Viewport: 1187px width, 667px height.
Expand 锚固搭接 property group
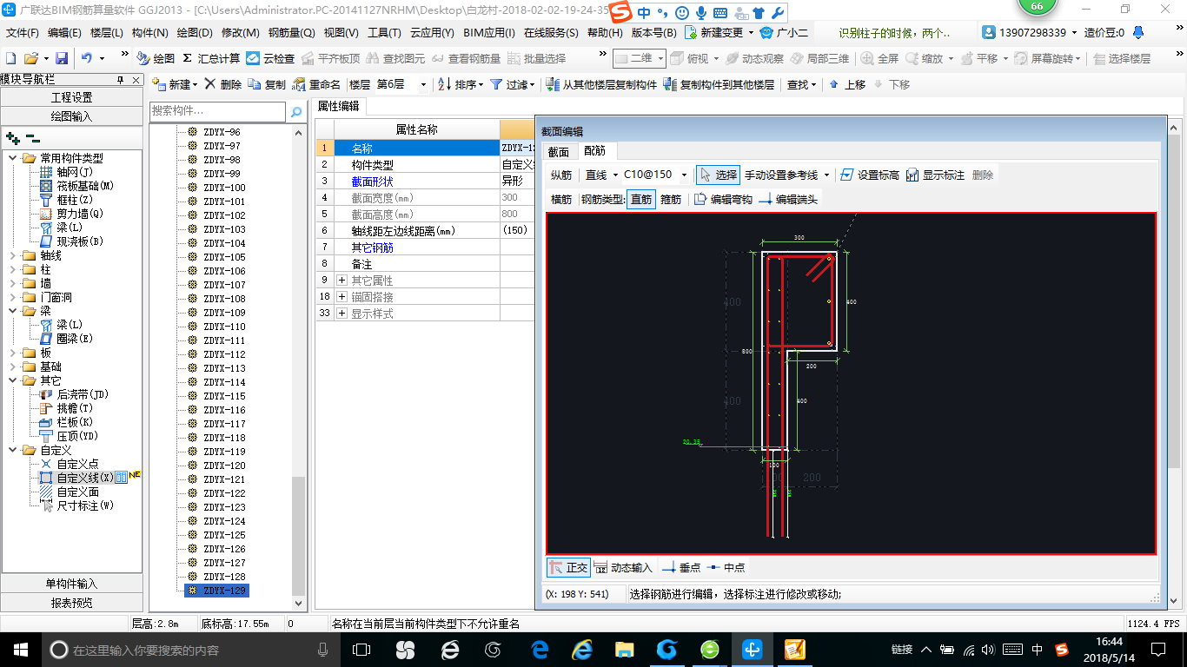coord(342,297)
